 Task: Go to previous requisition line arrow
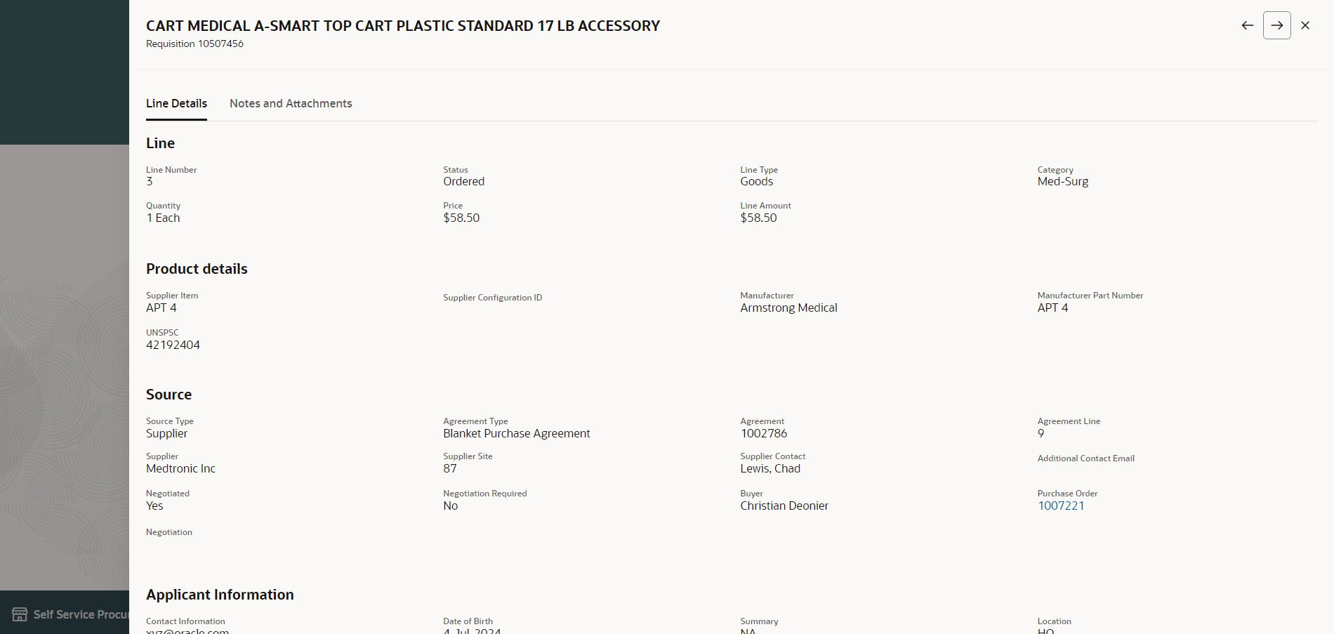[x=1247, y=25]
